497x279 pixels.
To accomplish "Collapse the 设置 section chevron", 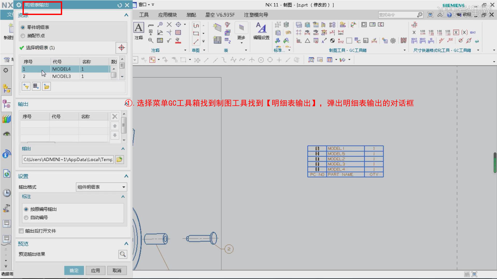I will [126, 176].
